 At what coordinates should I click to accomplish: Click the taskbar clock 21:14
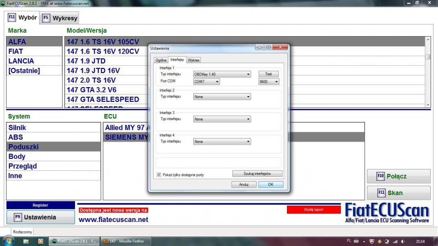420,242
